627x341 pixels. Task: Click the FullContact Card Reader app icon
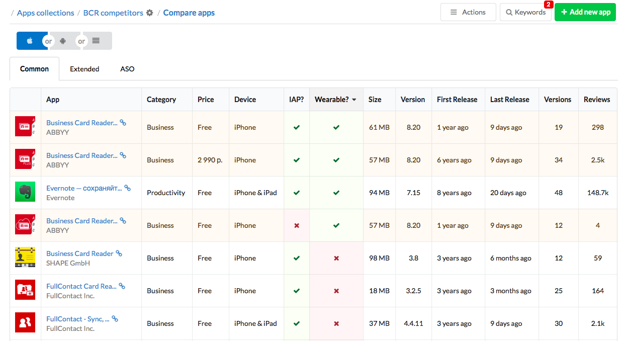[25, 290]
